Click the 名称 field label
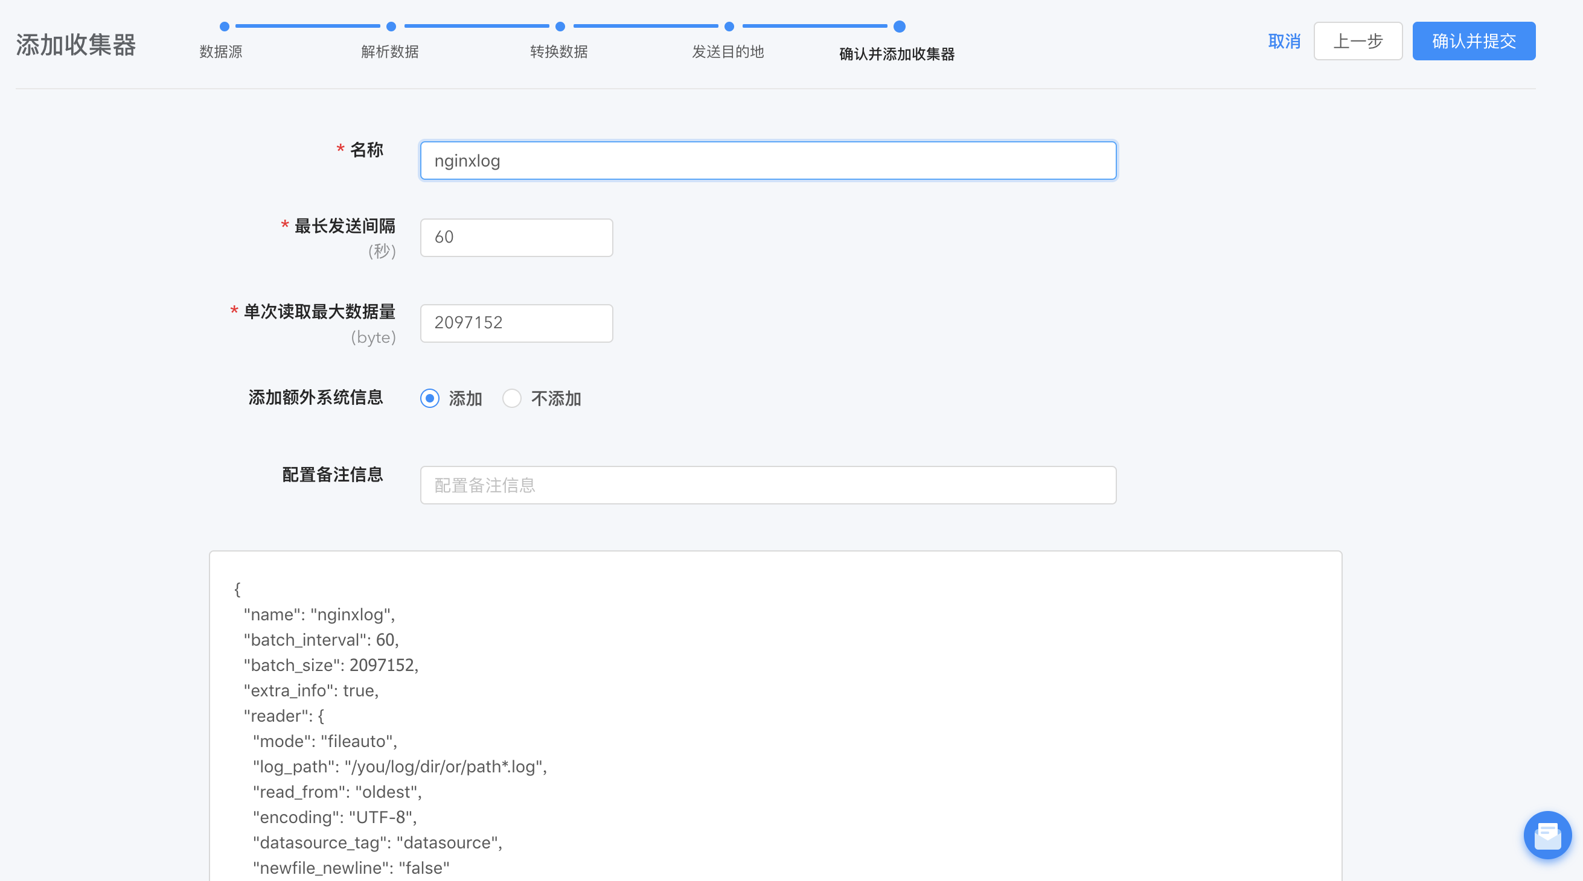Viewport: 1583px width, 881px height. 366,150
